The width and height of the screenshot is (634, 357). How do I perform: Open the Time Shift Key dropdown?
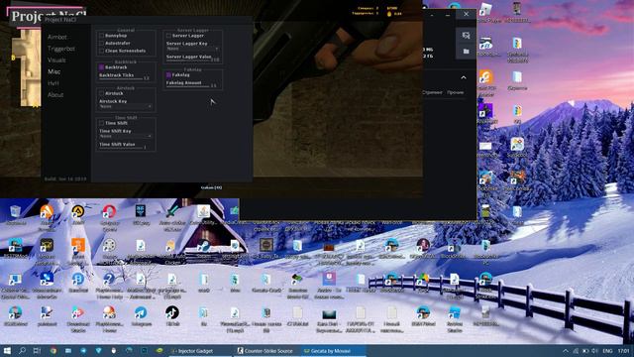tap(126, 137)
